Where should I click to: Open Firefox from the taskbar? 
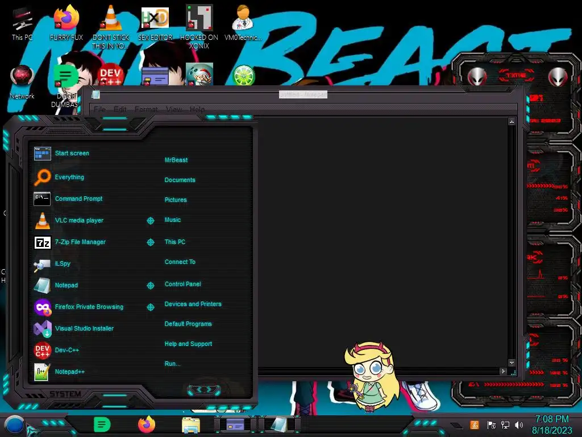click(147, 424)
